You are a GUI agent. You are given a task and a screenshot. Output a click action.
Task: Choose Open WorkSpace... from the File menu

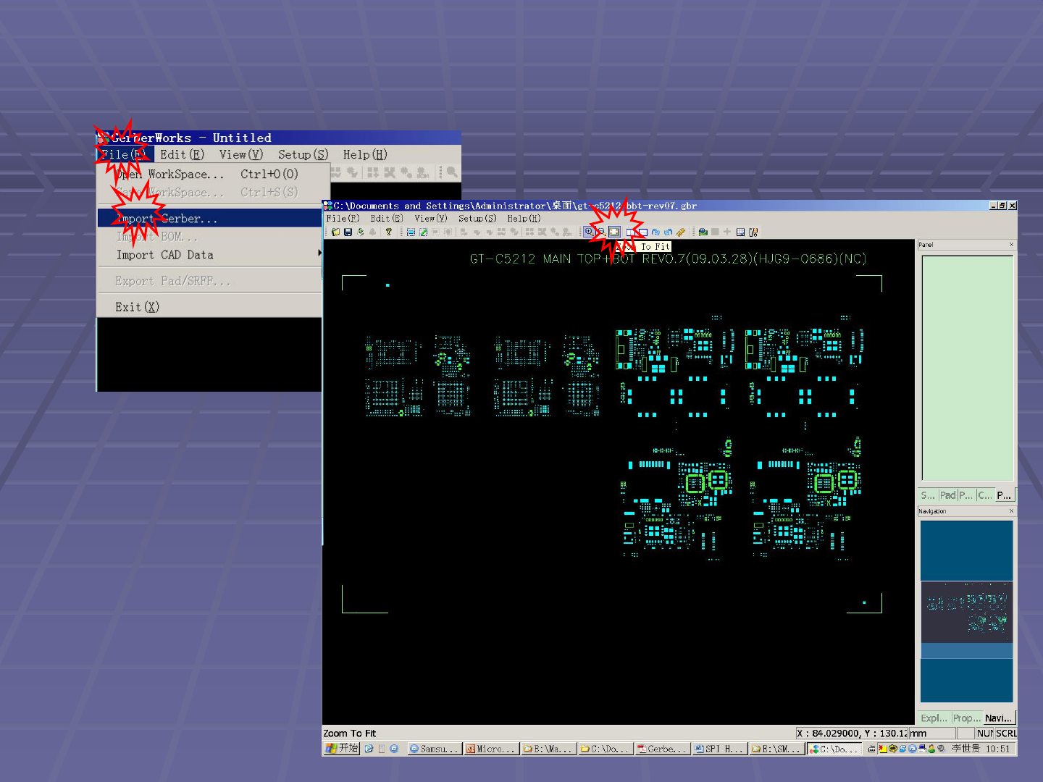(209, 174)
